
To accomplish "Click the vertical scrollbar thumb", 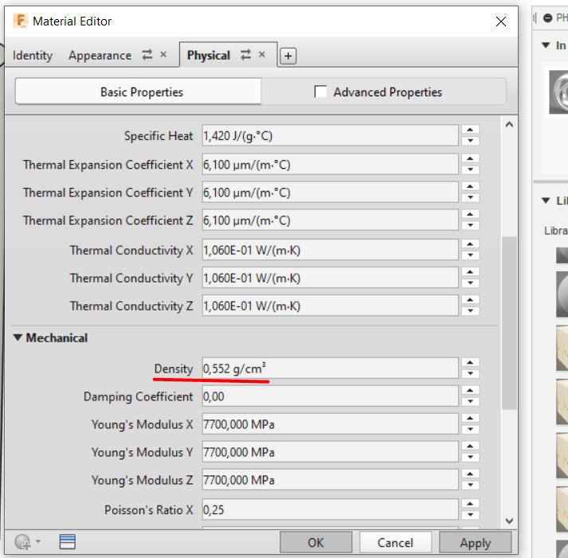I will pos(509,323).
